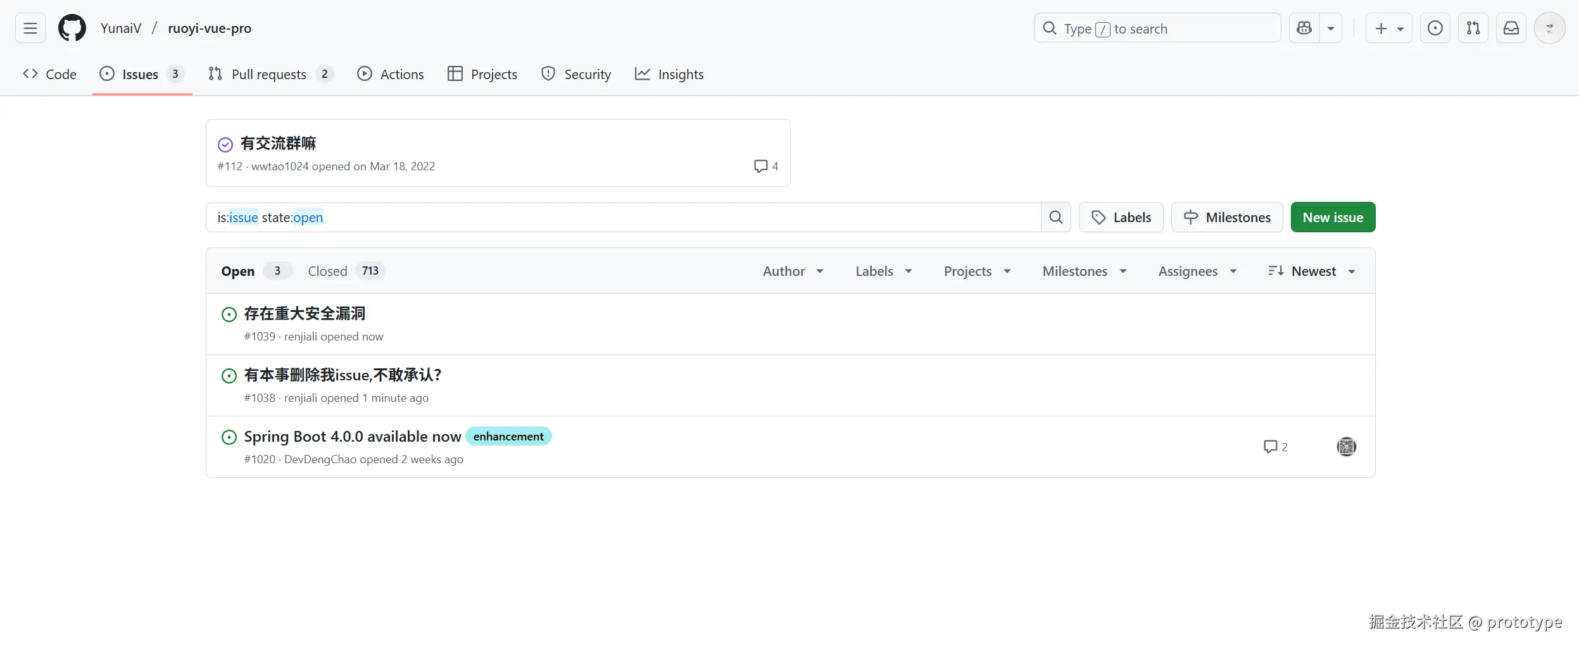Image resolution: width=1579 pixels, height=648 pixels.
Task: Click the '#1038 · renjiali opened 1 minute ago' text
Action: (337, 398)
